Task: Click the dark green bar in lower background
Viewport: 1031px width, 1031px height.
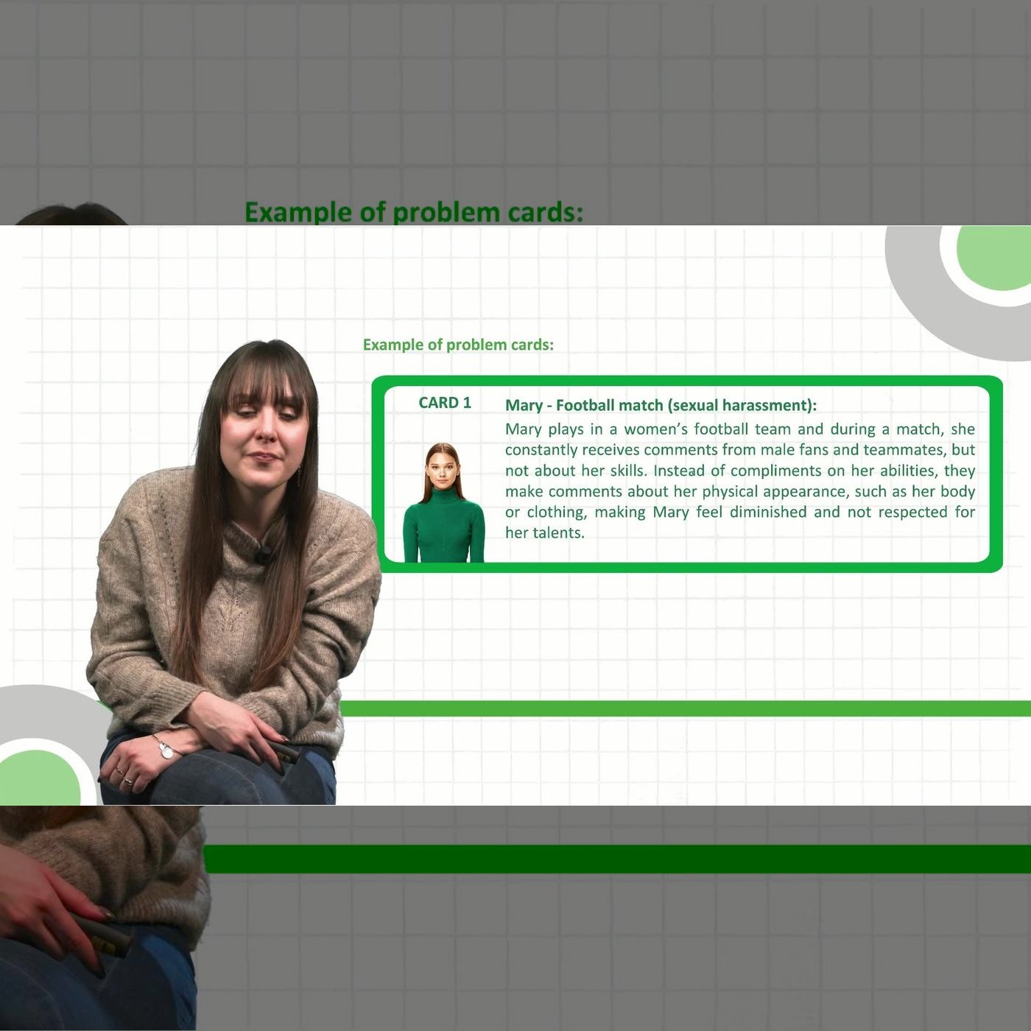Action: [617, 859]
